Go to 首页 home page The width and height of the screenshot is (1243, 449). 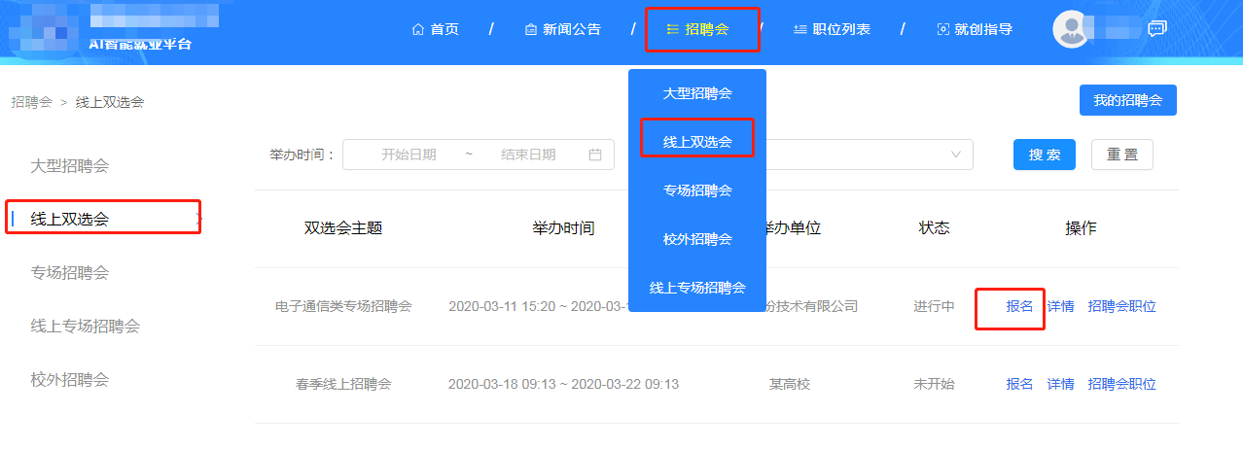point(436,29)
